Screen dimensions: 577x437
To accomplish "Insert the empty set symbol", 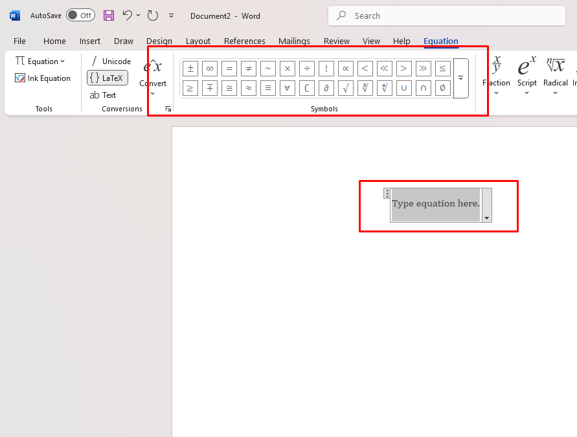I will (x=443, y=88).
